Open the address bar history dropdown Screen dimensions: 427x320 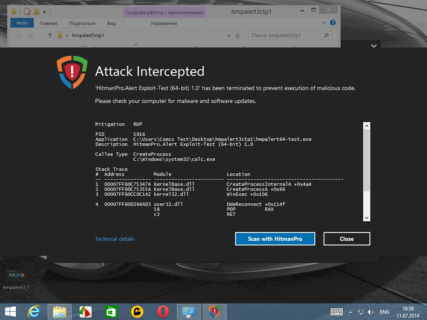click(x=229, y=35)
